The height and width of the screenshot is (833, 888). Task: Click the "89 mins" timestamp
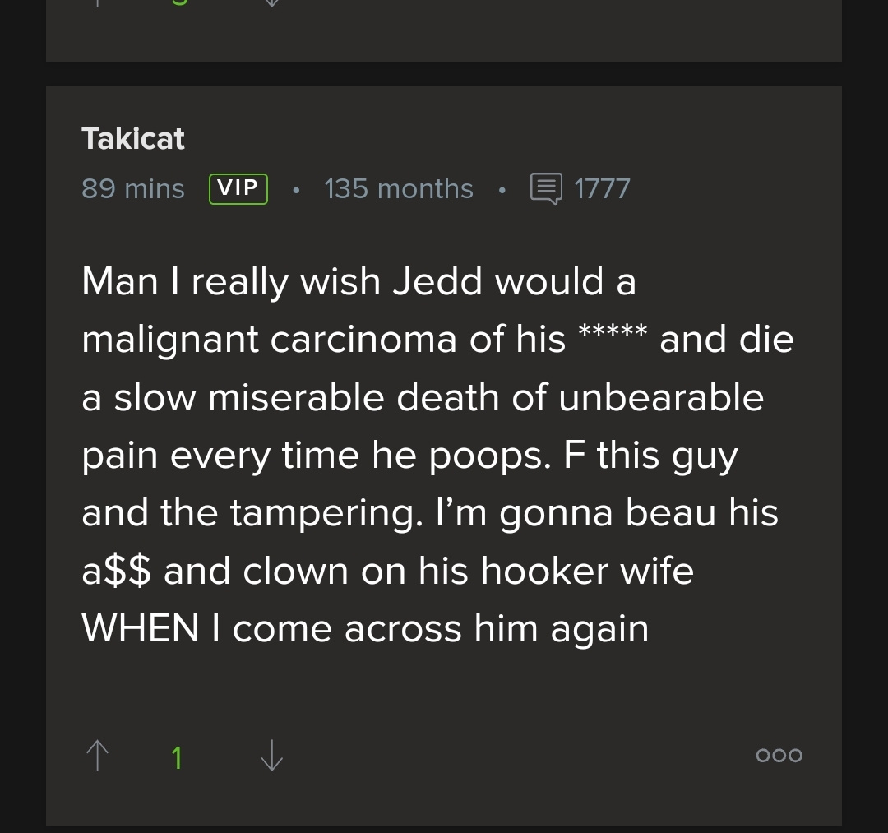click(133, 189)
